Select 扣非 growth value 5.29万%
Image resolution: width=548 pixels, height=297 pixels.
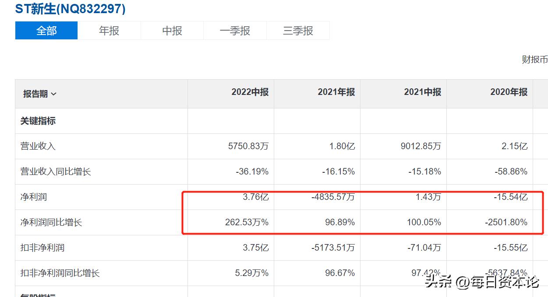pyautogui.click(x=251, y=273)
